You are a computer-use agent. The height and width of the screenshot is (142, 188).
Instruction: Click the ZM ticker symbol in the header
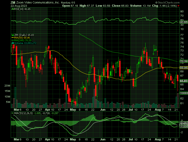[13, 2]
